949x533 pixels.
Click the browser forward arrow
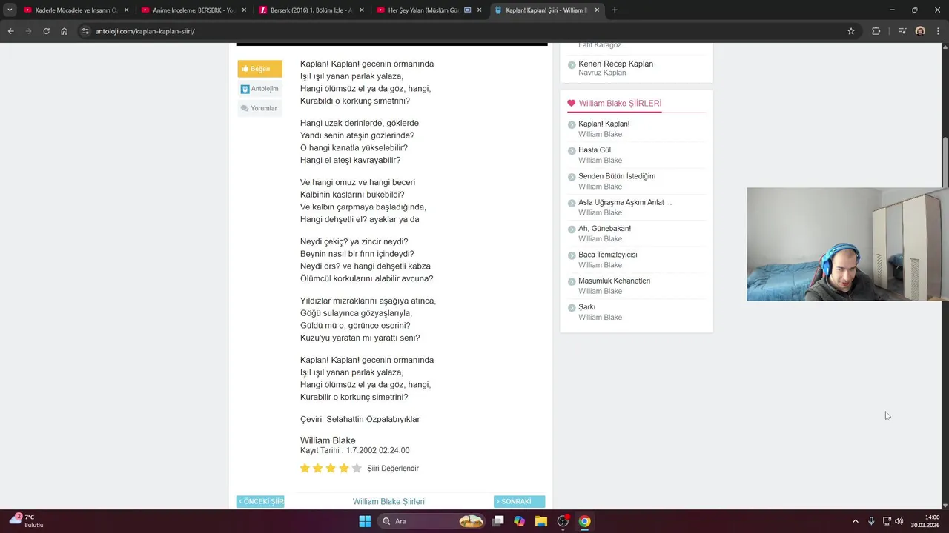tap(28, 31)
